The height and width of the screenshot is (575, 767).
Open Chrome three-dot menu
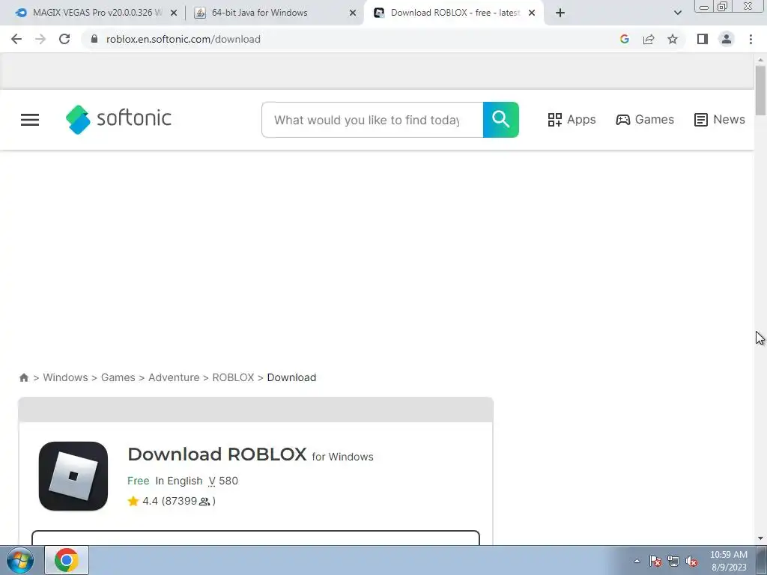click(x=751, y=39)
